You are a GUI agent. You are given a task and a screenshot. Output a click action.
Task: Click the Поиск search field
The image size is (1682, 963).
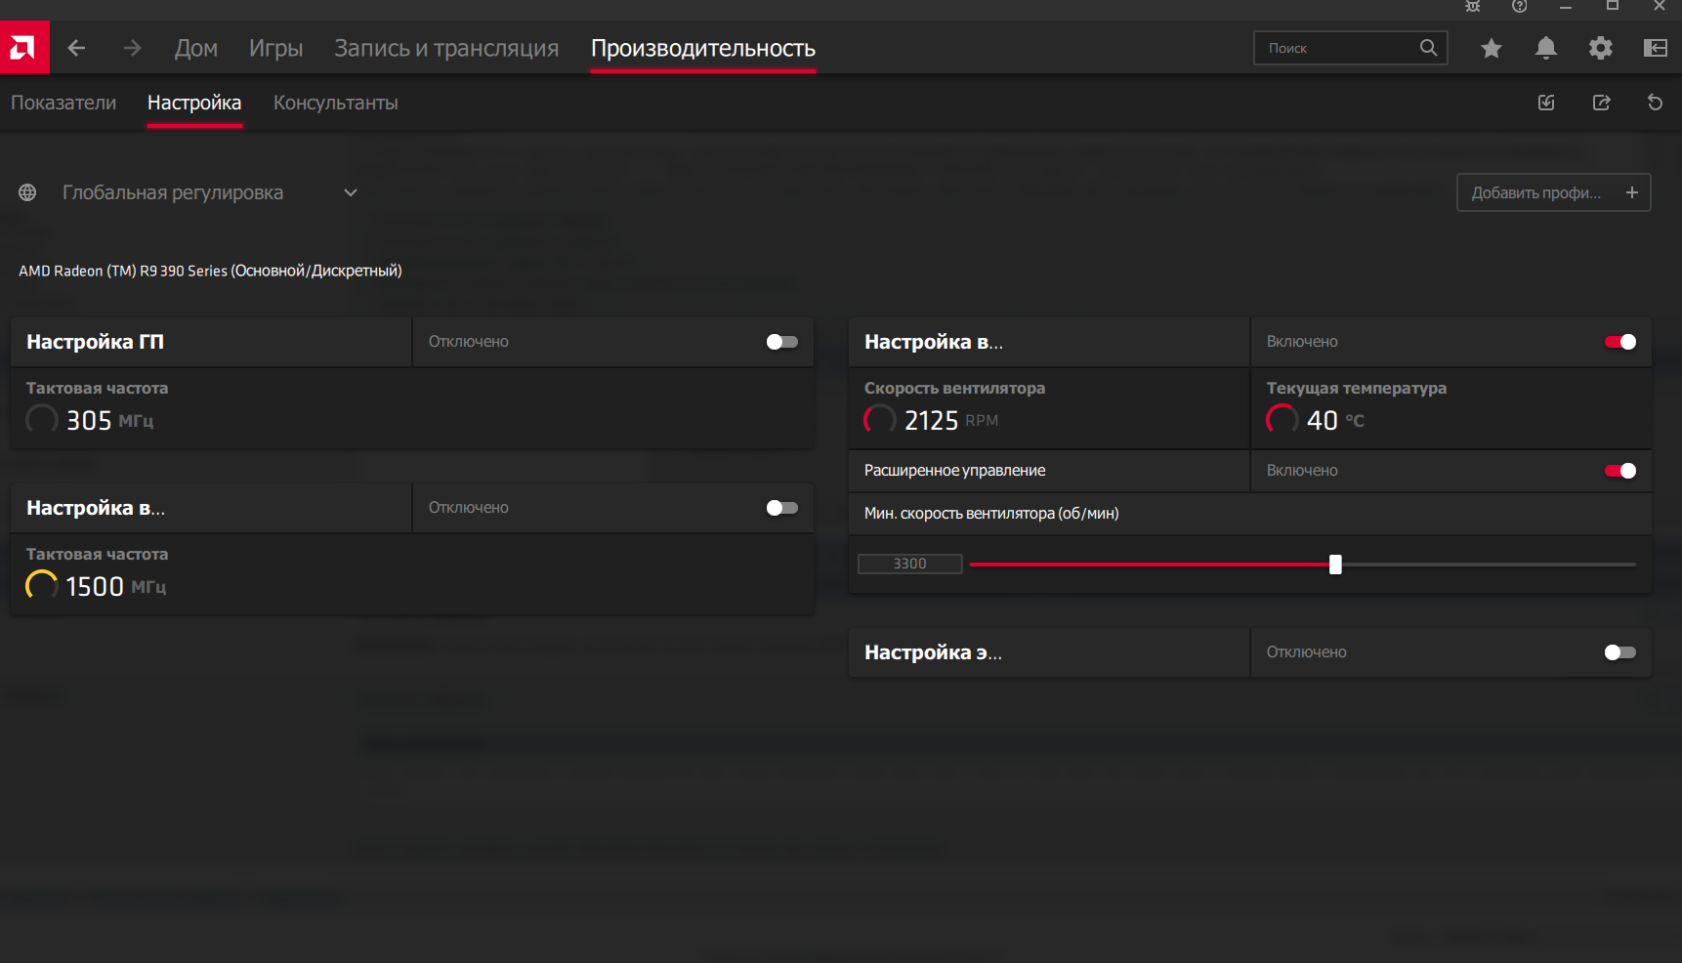point(1338,48)
